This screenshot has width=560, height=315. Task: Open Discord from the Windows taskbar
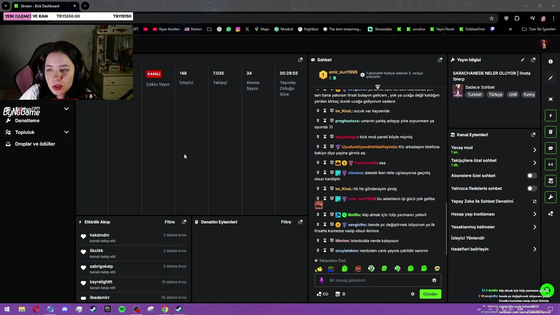[65, 309]
